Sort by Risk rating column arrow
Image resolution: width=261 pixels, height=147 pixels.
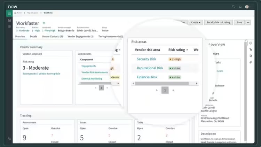(187, 50)
